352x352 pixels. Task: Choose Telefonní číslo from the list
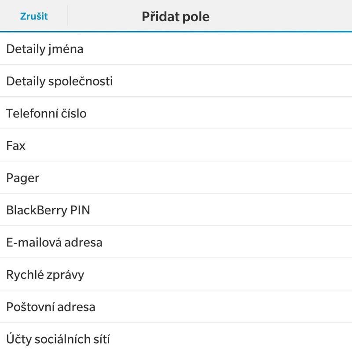(x=176, y=113)
